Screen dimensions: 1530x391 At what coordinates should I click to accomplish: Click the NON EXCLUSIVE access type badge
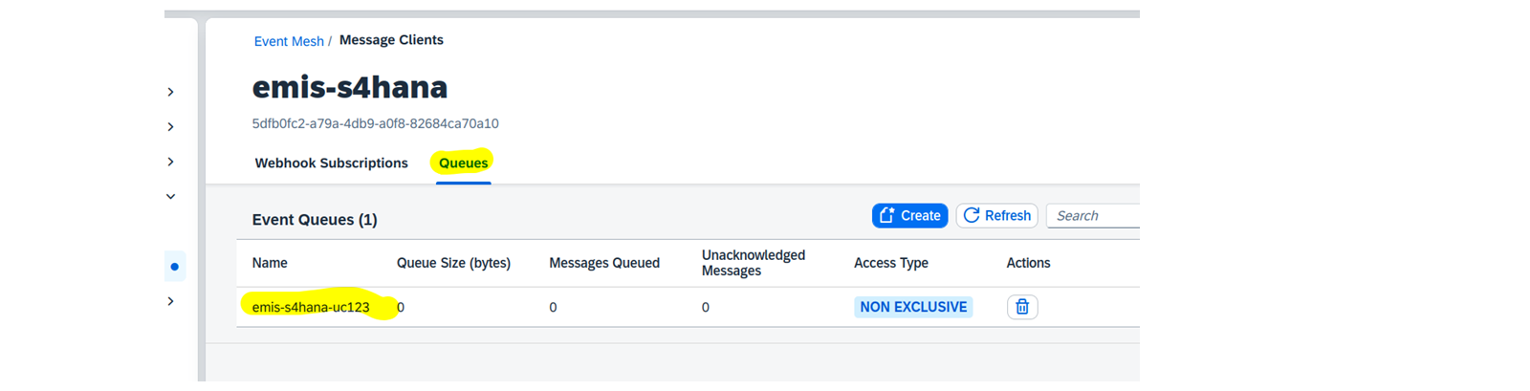[x=913, y=307]
